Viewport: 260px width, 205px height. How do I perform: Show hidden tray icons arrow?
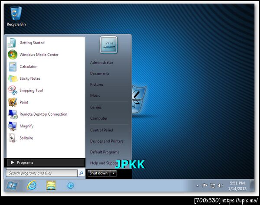coord(197,186)
